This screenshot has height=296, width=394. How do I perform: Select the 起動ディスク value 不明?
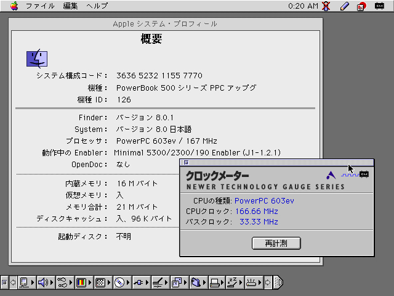point(123,236)
